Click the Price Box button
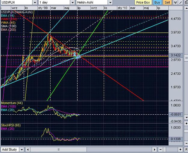The image size is (188, 153). click(143, 2)
